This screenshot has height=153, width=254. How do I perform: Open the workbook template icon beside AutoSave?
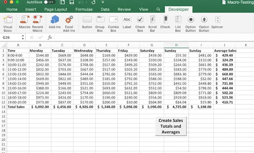point(62,2)
